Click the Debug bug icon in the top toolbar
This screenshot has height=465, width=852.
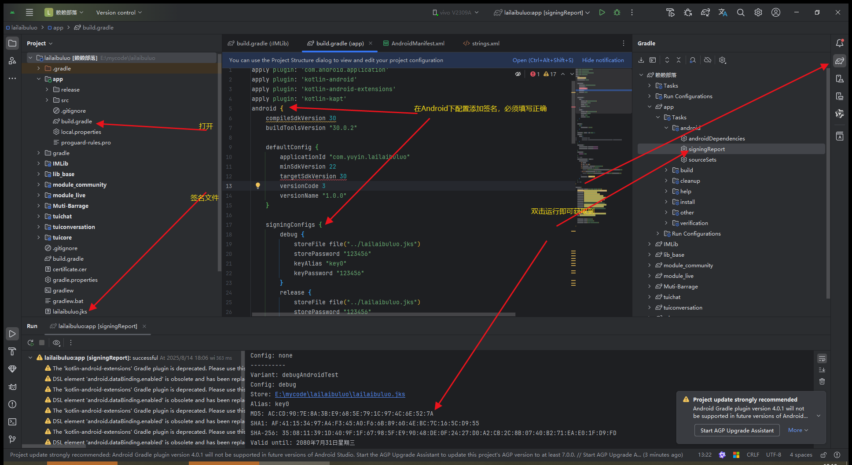[617, 12]
